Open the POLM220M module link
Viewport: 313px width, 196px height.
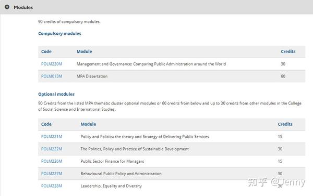point(52,64)
